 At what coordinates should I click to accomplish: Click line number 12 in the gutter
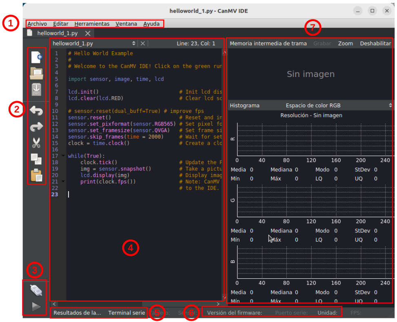[55, 124]
